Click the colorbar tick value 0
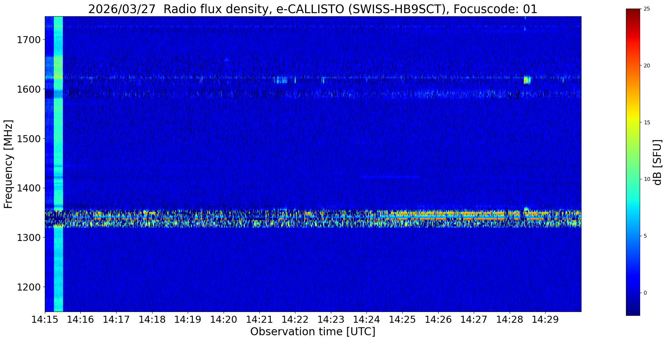This screenshot has width=667, height=341. tap(645, 293)
